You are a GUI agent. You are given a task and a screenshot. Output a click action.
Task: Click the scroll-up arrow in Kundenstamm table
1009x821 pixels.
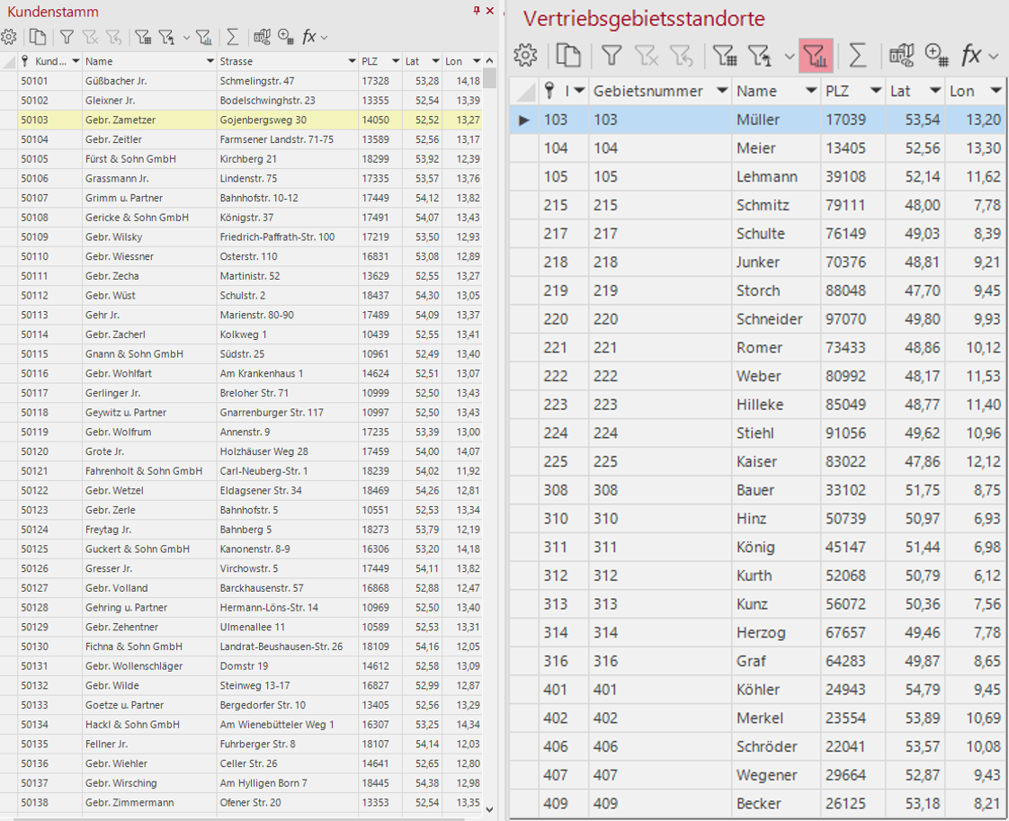490,60
